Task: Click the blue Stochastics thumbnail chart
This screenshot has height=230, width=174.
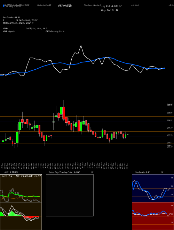Action: [153, 188]
